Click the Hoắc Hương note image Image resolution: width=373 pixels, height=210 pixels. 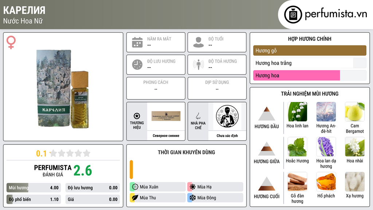pyautogui.click(x=297, y=147)
